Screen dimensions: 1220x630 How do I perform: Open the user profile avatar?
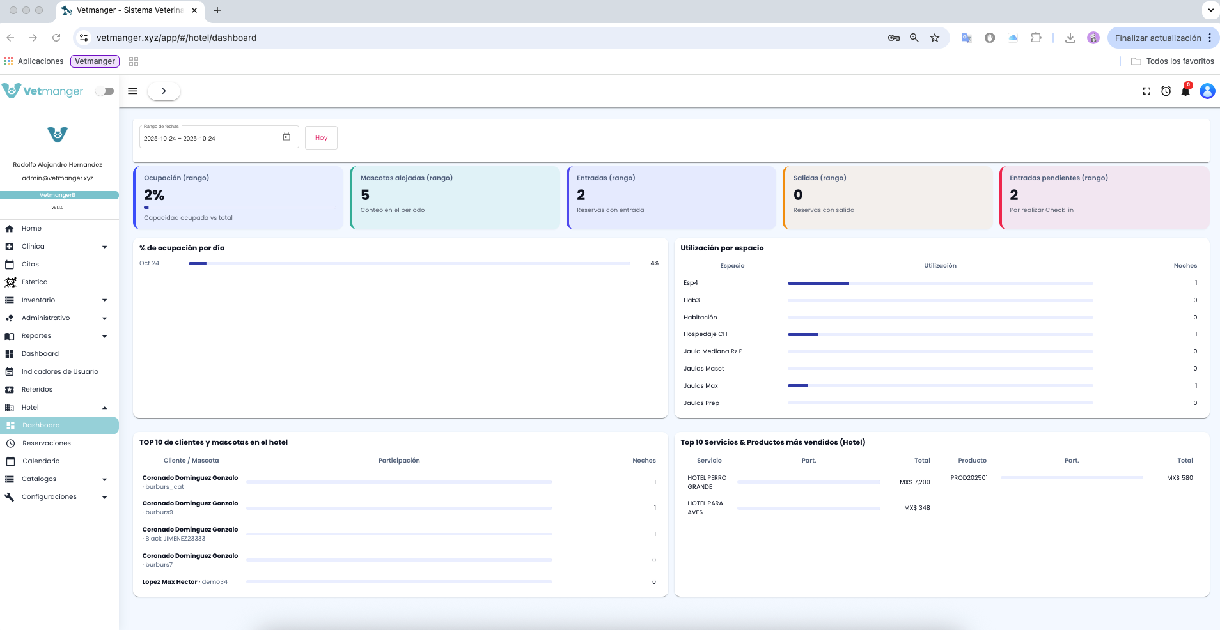[1207, 91]
